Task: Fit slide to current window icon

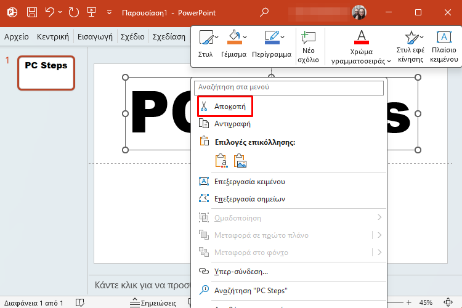Action: pos(448,302)
